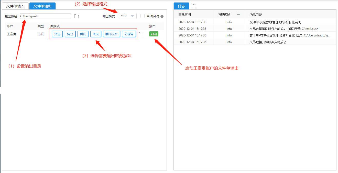Toggle the 持仓 data item

[70, 34]
